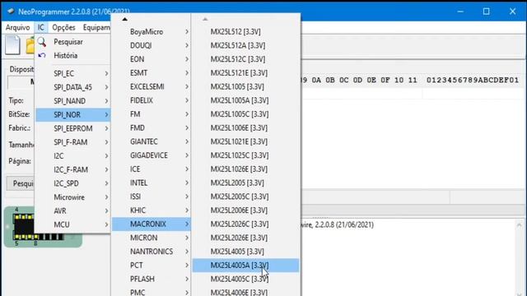Click the chip socket diagram thumbnail
Viewport: 527px width, 296px height.
pos(43,227)
